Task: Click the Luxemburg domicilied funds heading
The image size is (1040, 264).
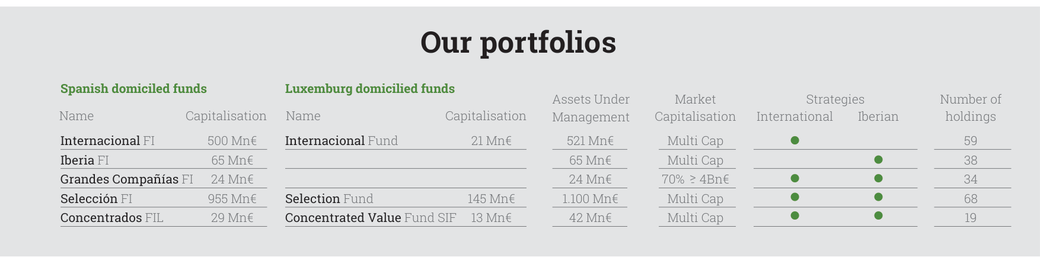Action: (x=370, y=89)
